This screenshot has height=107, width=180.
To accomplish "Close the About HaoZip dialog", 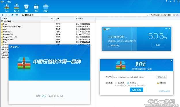I will click(88, 46).
